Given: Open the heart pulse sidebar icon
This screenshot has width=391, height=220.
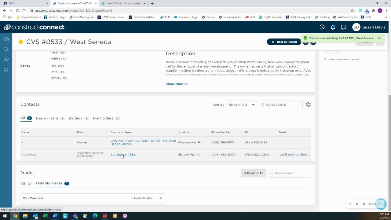Looking at the screenshot, I should point(6,60).
